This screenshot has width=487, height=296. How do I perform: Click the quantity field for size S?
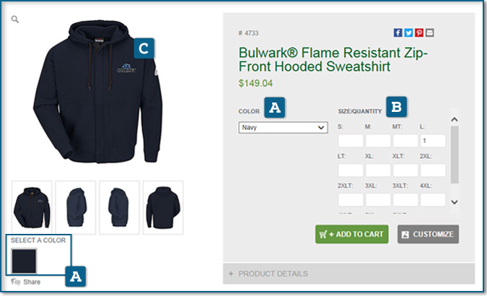[351, 141]
